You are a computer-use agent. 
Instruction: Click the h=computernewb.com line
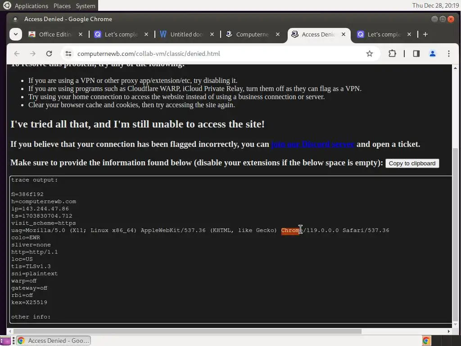click(x=44, y=201)
